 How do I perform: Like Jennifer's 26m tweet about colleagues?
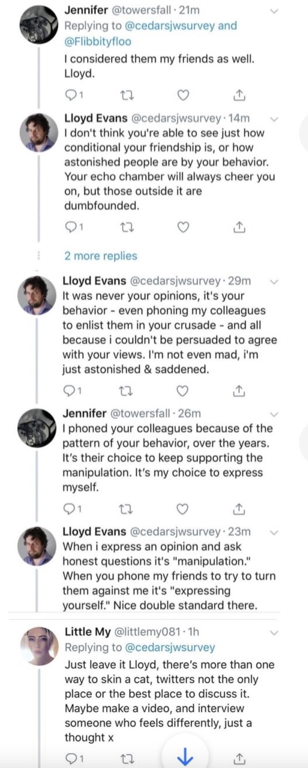tap(182, 509)
